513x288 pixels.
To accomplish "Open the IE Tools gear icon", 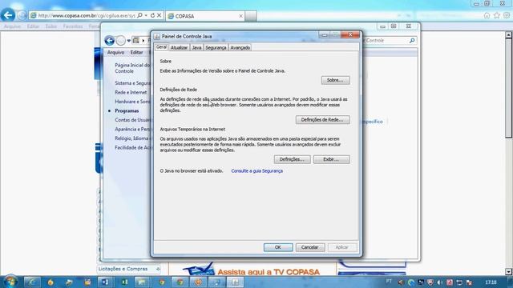I will pyautogui.click(x=507, y=15).
